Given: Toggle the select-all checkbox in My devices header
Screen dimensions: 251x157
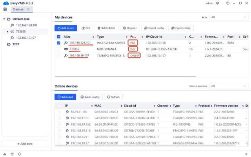Looking at the screenshot, I should tap(58, 36).
